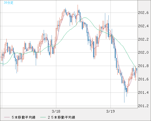
Task: Click the 202.4 price axis label
Action: tap(143, 26)
